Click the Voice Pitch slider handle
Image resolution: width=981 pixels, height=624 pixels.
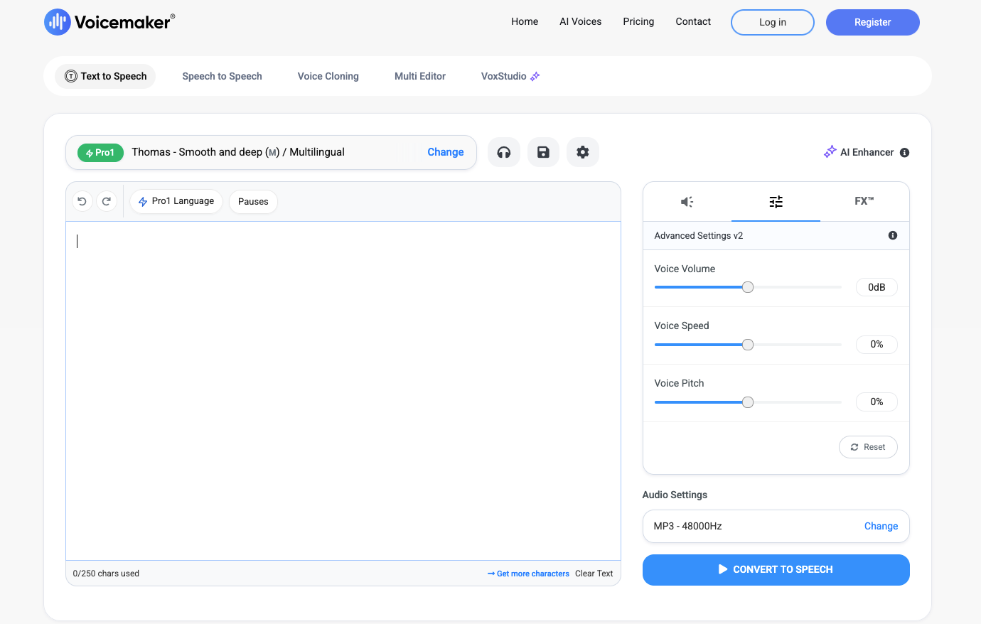coord(748,402)
